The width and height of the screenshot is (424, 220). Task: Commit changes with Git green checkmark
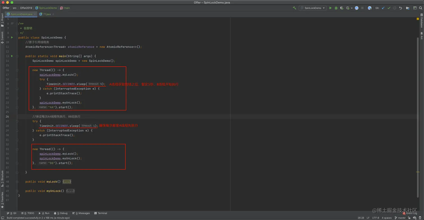pyautogui.click(x=389, y=8)
